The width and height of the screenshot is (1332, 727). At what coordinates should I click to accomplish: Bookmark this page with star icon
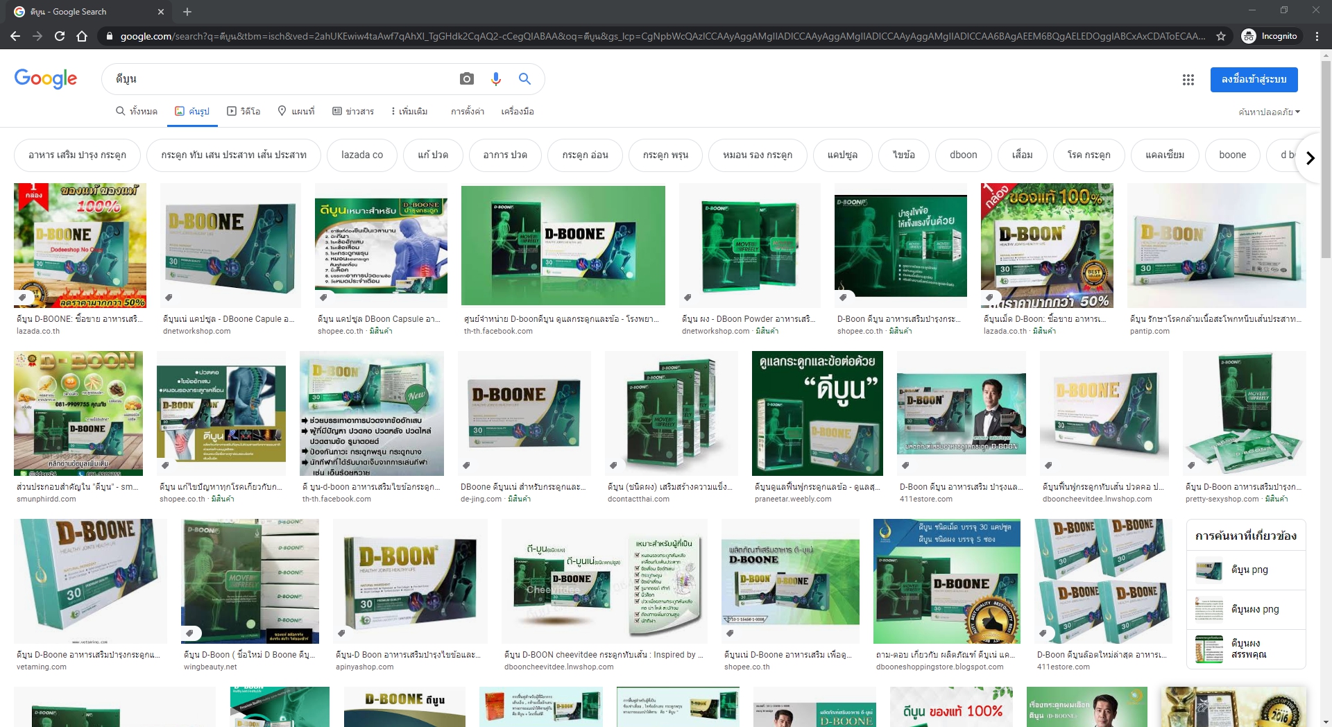click(x=1221, y=36)
